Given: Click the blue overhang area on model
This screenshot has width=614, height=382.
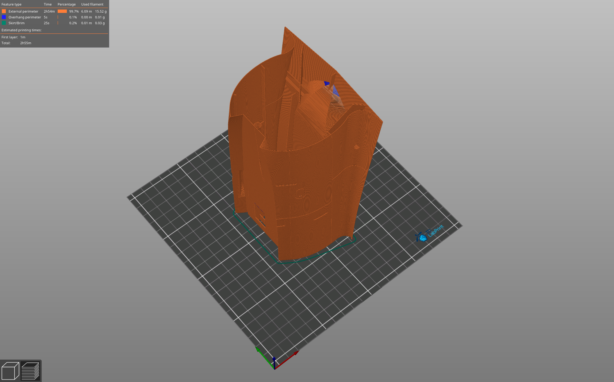Looking at the screenshot, I should coord(327,83).
